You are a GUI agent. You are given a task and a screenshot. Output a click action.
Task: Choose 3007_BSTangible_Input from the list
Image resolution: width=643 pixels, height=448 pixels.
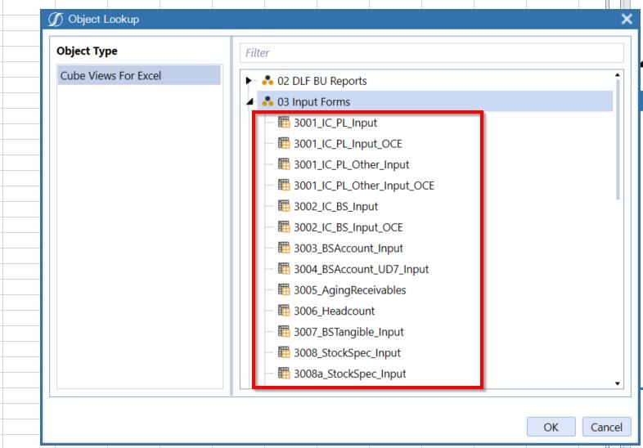348,332
